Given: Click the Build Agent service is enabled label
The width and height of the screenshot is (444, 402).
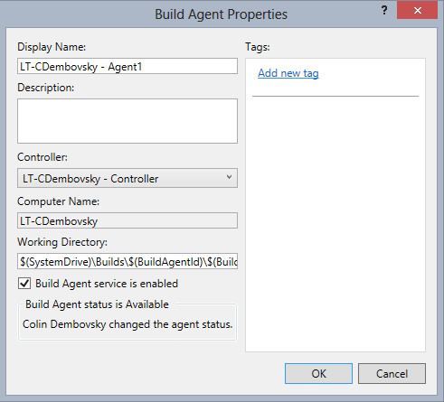Looking at the screenshot, I should [107, 284].
